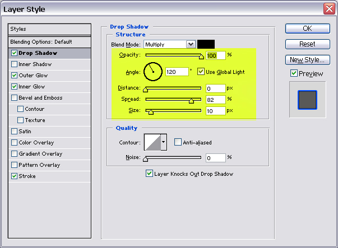Close the Layer Style dialog
Viewport: 338px width, 248px height.
329,9
